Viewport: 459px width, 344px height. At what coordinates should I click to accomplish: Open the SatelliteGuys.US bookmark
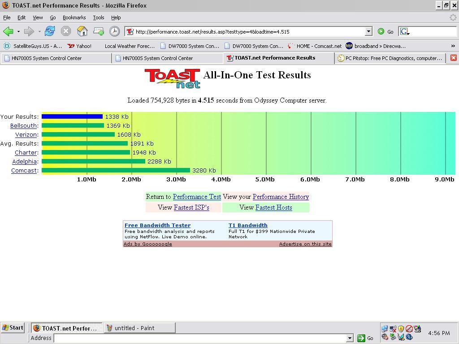[33, 46]
